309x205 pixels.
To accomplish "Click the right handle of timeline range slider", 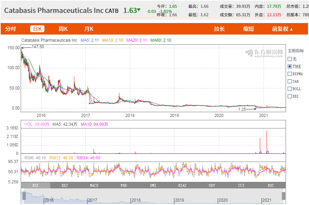I will coord(283,196).
